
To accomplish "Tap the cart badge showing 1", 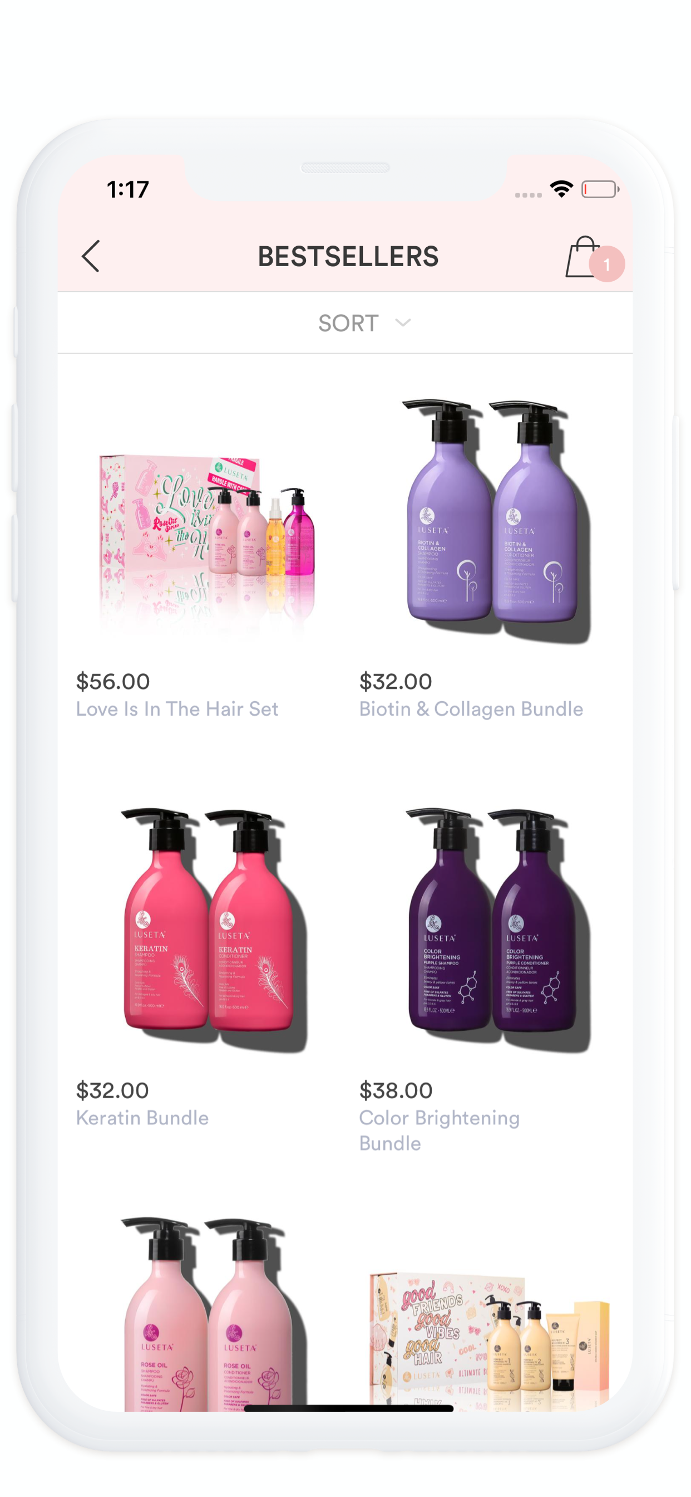I will pos(607,265).
